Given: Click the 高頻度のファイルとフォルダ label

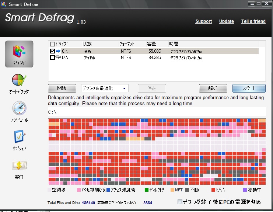Looking at the screenshot, I should coord(117,202).
